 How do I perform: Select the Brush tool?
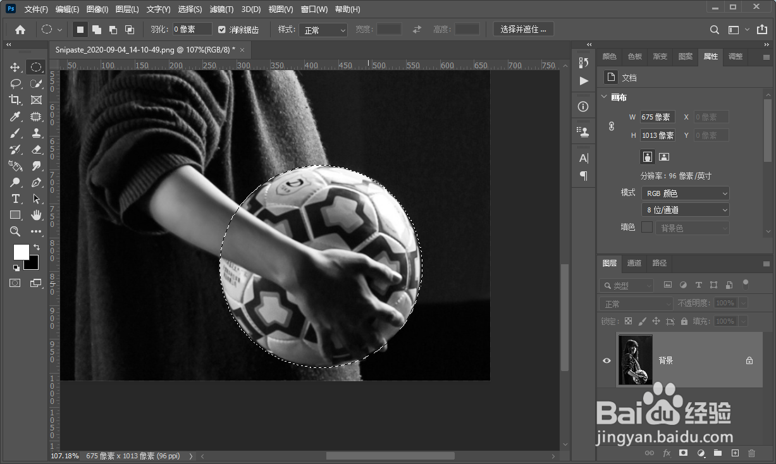pyautogui.click(x=15, y=133)
